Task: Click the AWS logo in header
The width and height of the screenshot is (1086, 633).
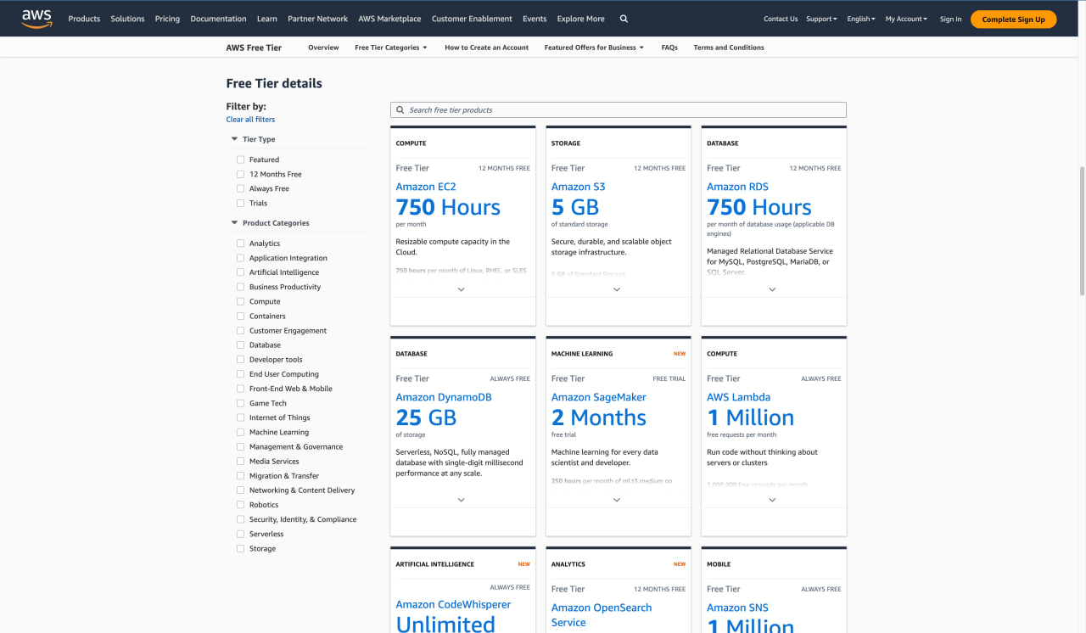Action: tap(36, 19)
